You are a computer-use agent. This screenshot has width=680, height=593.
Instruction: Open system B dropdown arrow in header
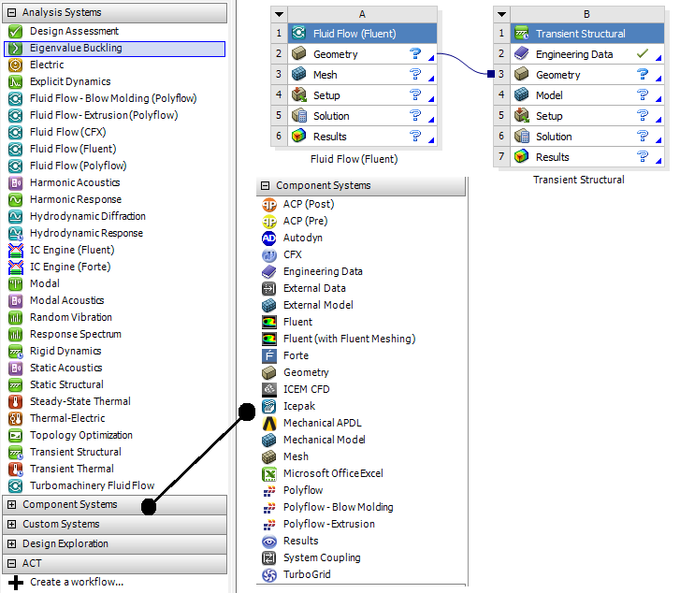[501, 14]
